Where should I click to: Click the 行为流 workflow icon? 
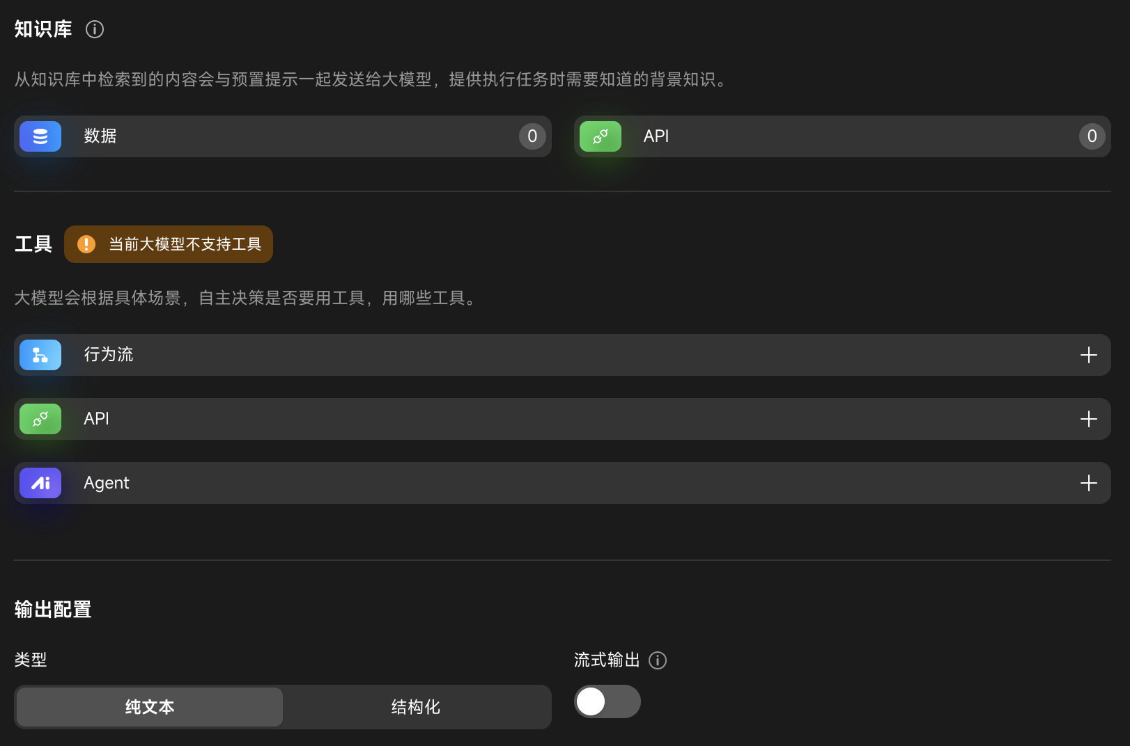pyautogui.click(x=40, y=355)
